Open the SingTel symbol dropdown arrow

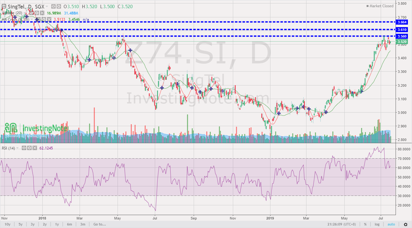pos(46,6)
